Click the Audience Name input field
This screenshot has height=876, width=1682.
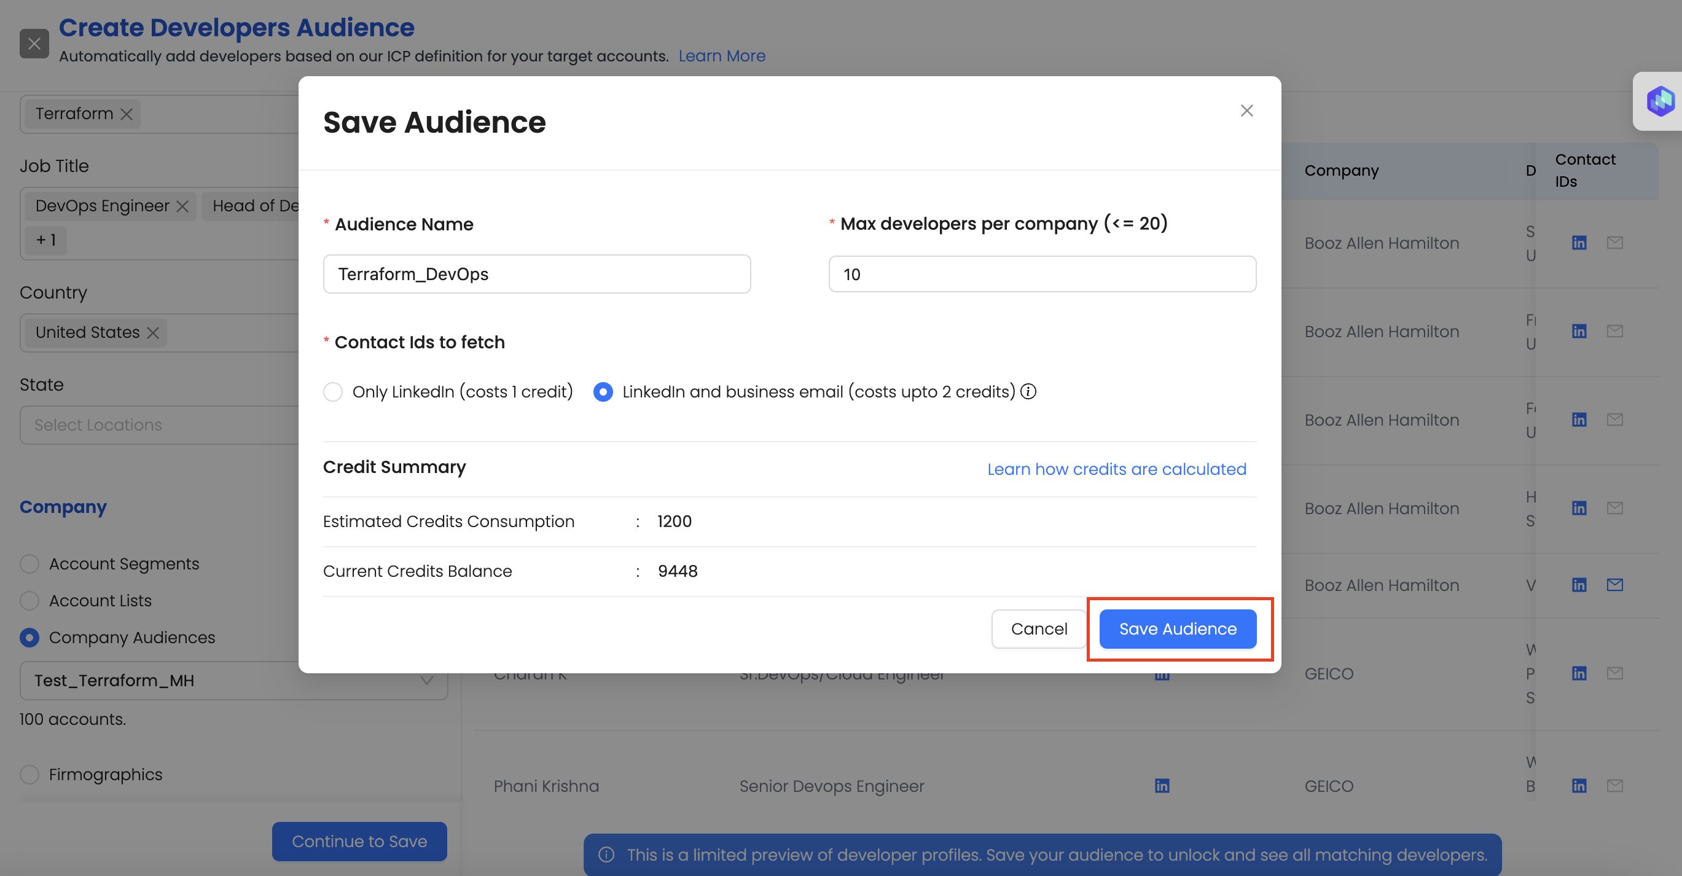536,274
